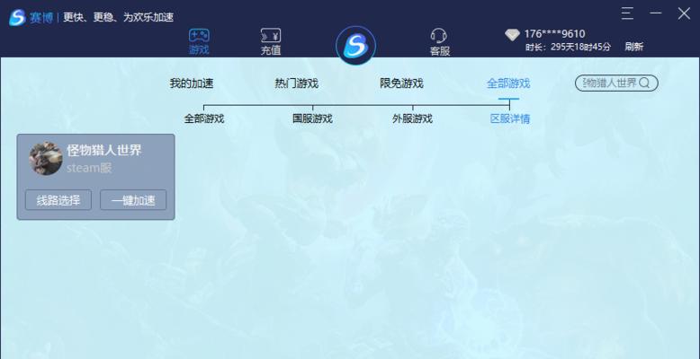Click the 怪物猎人世界 game title
This screenshot has height=359, width=700.
coord(104,150)
